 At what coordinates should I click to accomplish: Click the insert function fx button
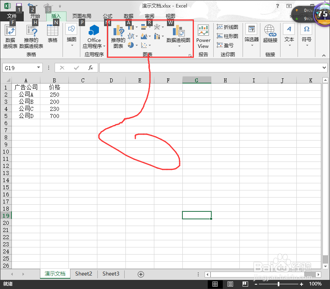pyautogui.click(x=91, y=68)
